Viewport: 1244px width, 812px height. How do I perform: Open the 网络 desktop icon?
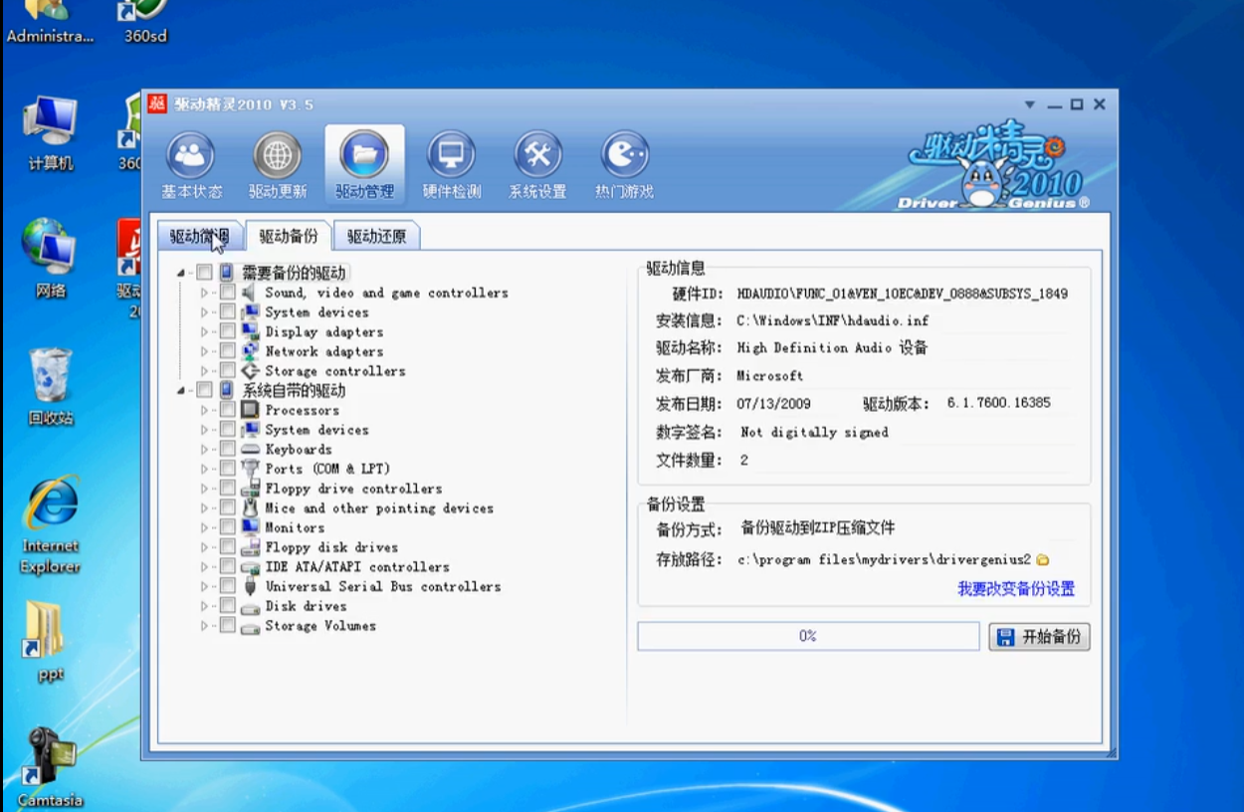pyautogui.click(x=50, y=259)
